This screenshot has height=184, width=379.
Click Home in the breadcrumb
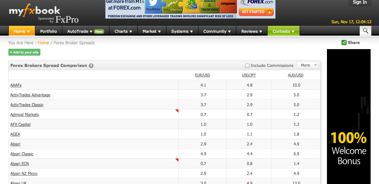coord(43,43)
